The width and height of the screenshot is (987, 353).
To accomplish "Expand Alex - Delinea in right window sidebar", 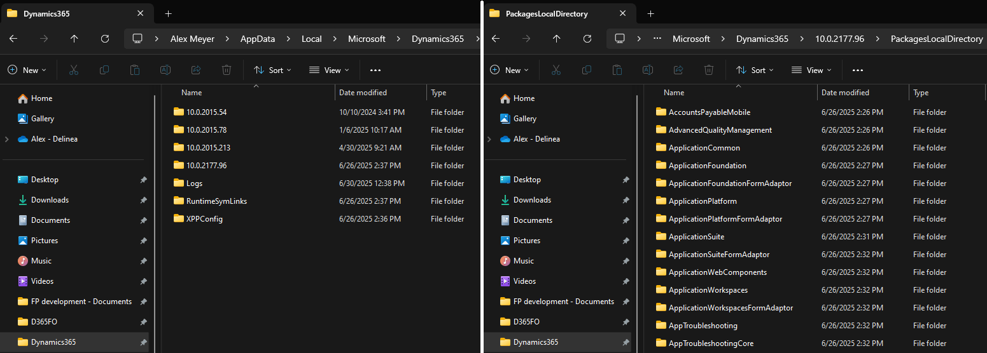I will click(489, 139).
